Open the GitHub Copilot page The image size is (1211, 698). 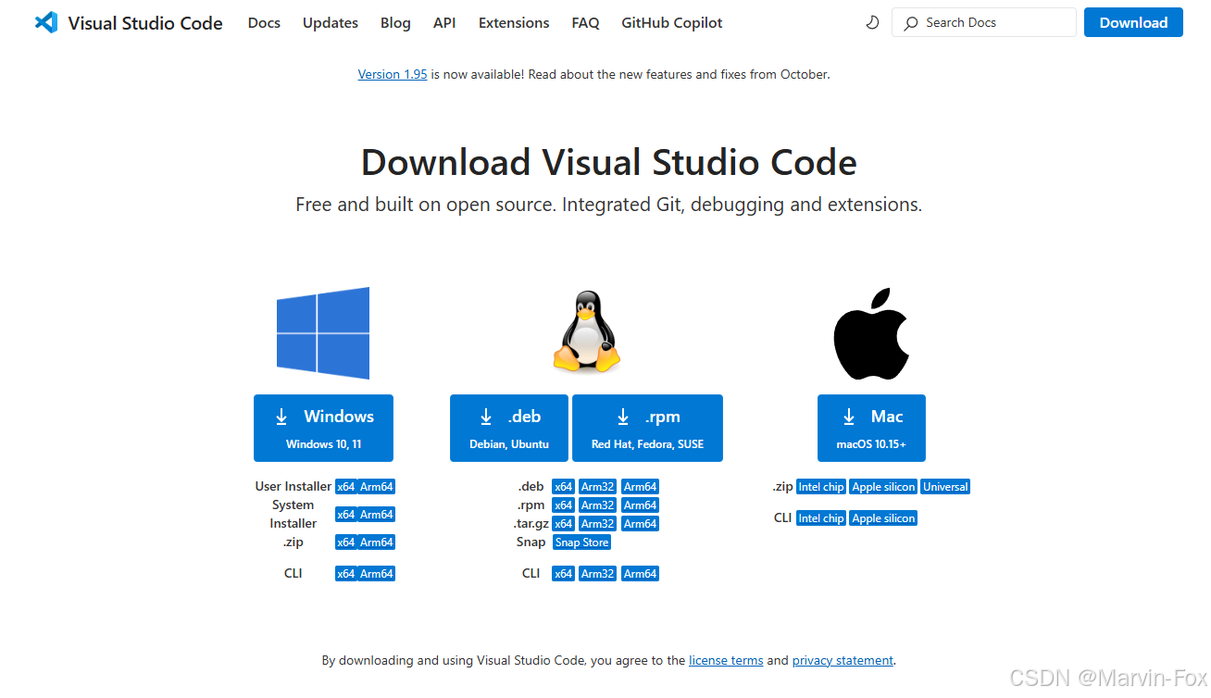pyautogui.click(x=672, y=22)
